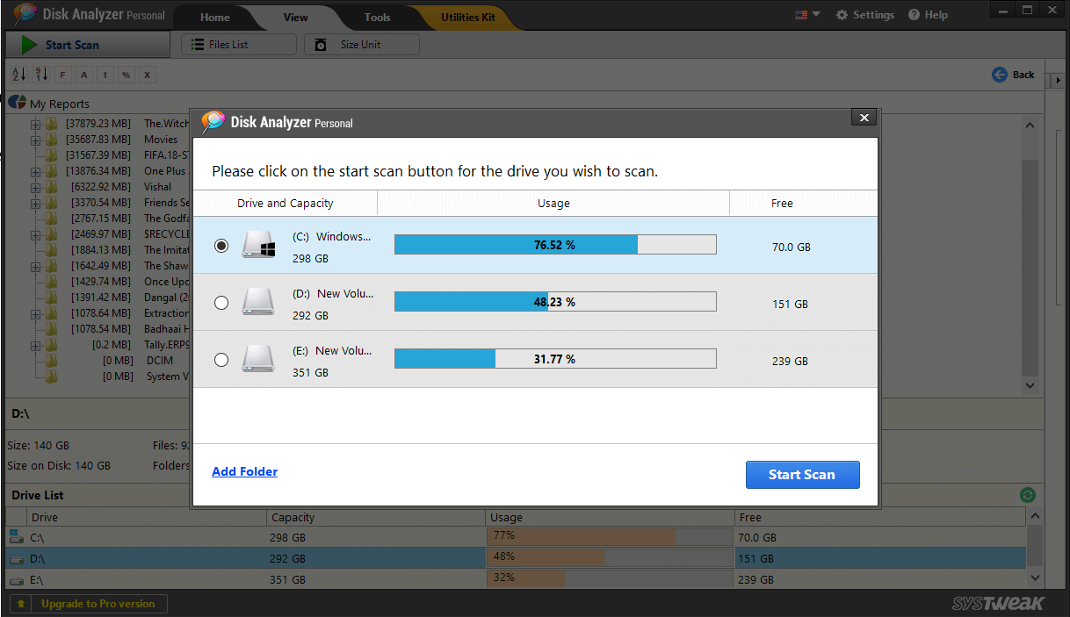Image resolution: width=1070 pixels, height=617 pixels.
Task: Select the alphabetical A-Z sort icon
Action: (x=18, y=75)
